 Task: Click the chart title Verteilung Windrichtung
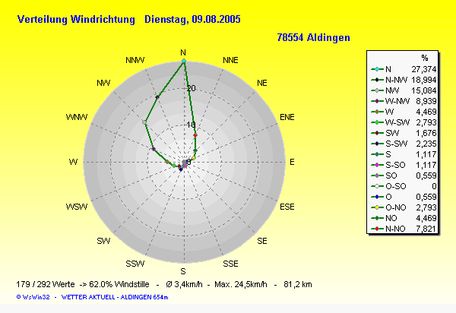[76, 19]
